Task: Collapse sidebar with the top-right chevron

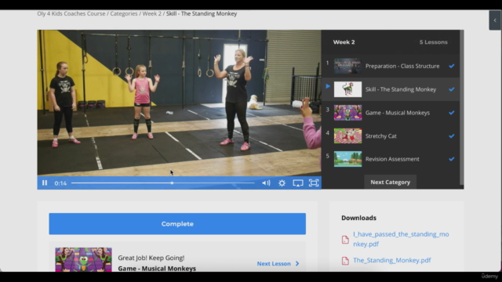Action: pyautogui.click(x=495, y=20)
